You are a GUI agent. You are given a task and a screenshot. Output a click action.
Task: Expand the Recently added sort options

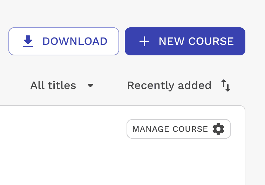179,85
